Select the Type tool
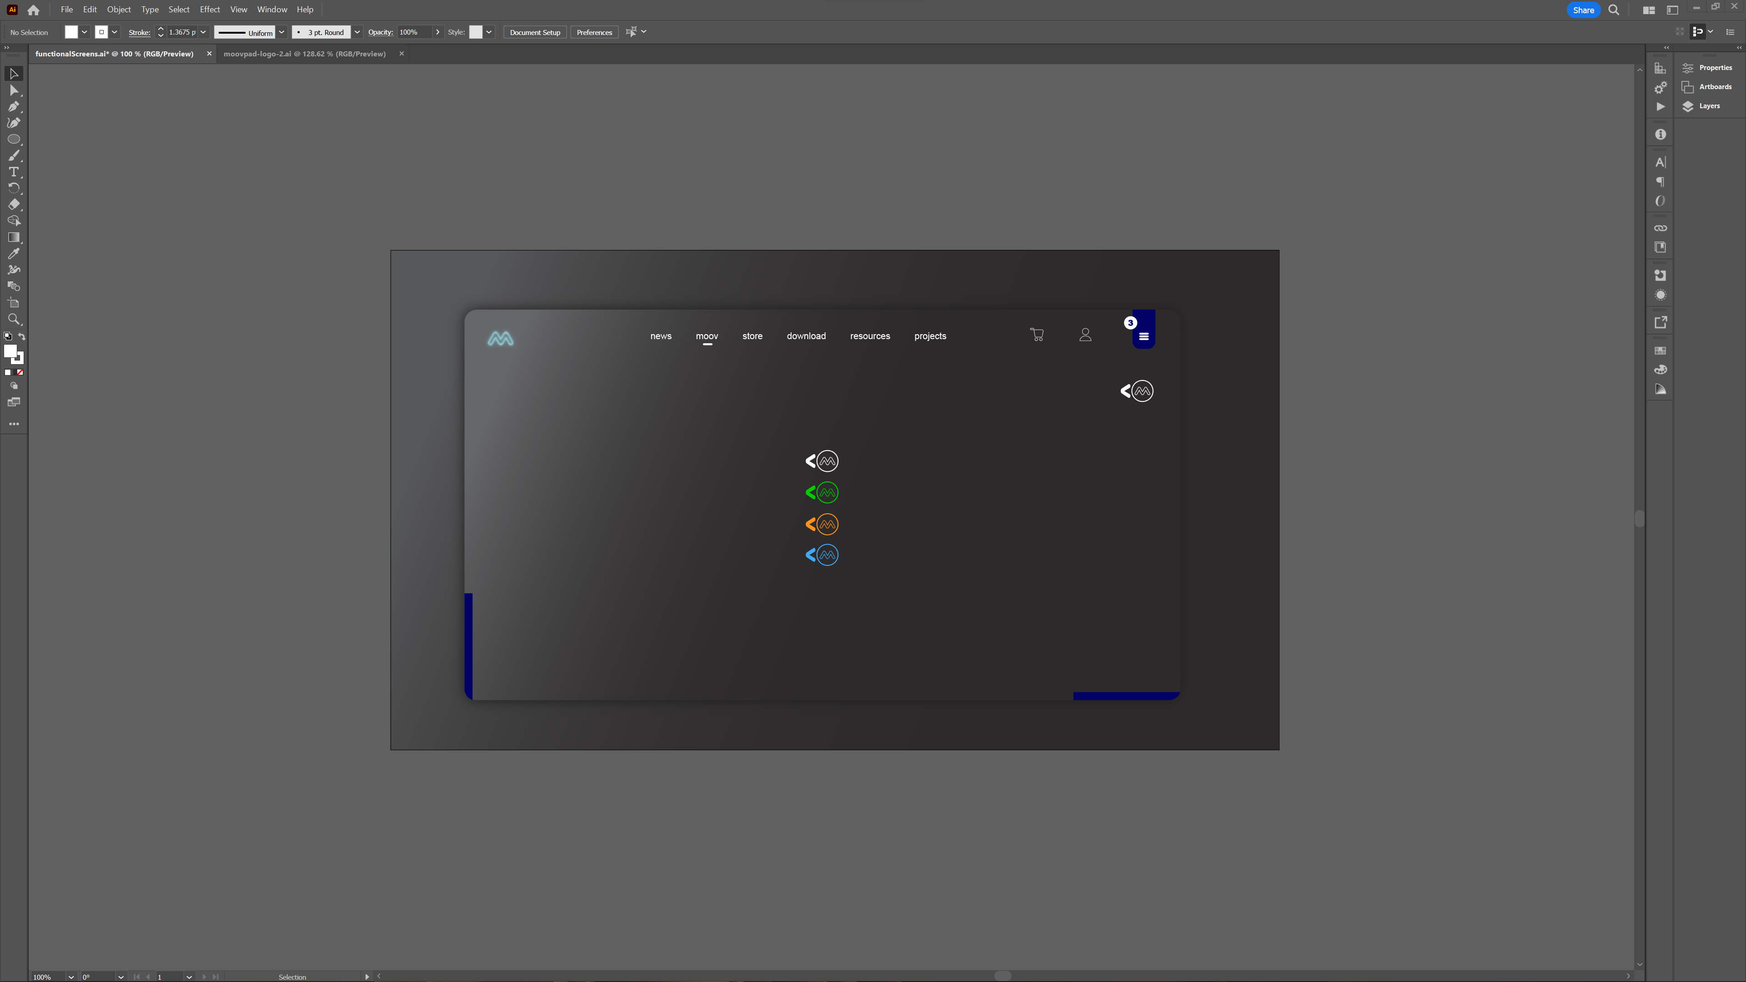Viewport: 1746px width, 982px height. point(14,172)
